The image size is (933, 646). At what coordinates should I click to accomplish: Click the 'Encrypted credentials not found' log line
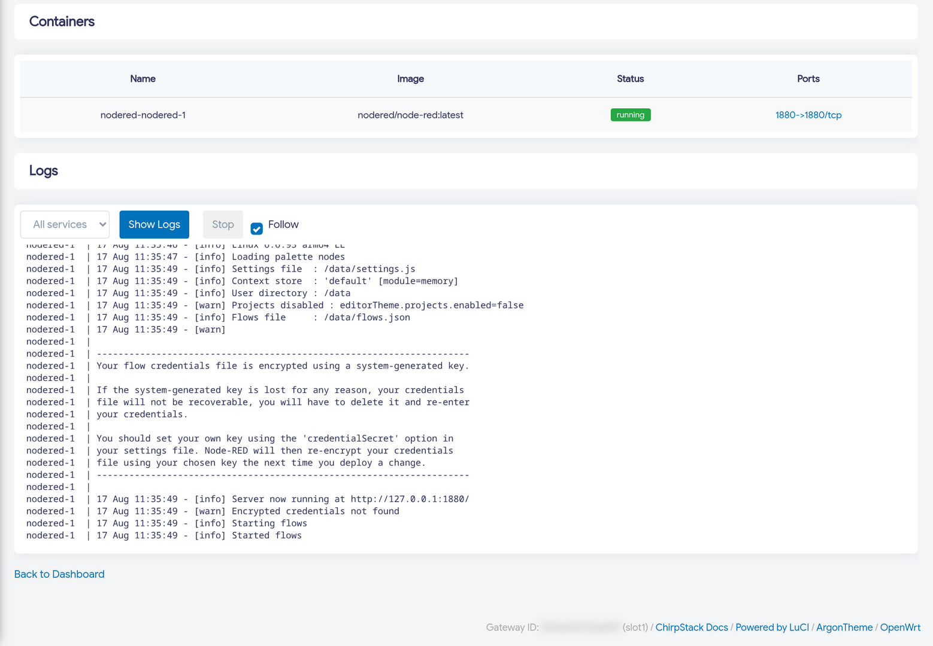(213, 511)
